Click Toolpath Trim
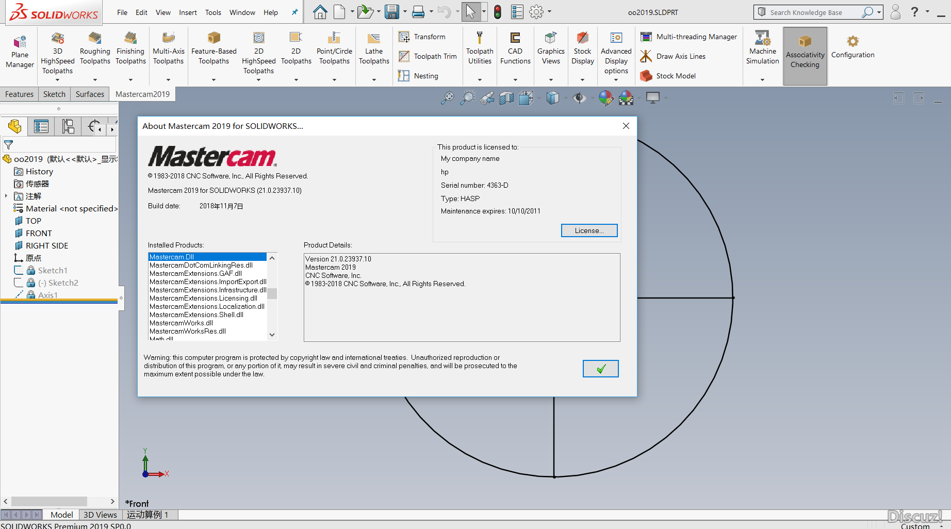Screen dimensions: 951x529 (428, 56)
